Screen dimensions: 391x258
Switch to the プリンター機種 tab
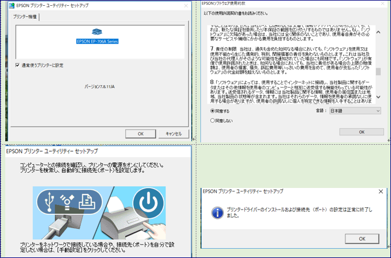click(x=25, y=17)
